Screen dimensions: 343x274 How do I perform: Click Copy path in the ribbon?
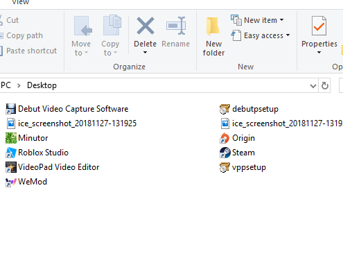pos(24,35)
